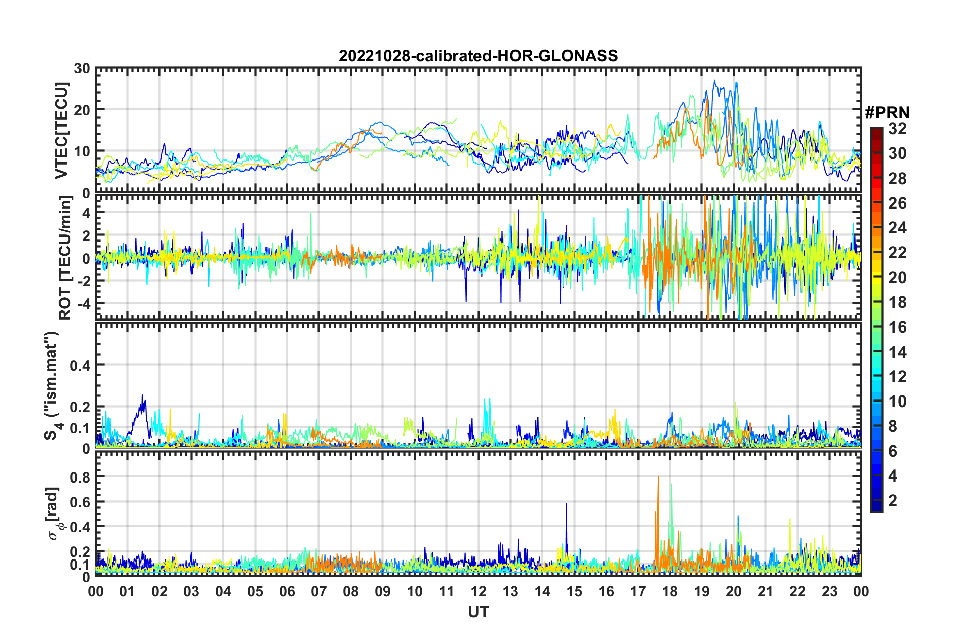This screenshot has height=640, width=957.
Task: Click the dark blue bottom of the PRN colorbar
Action: (876, 508)
